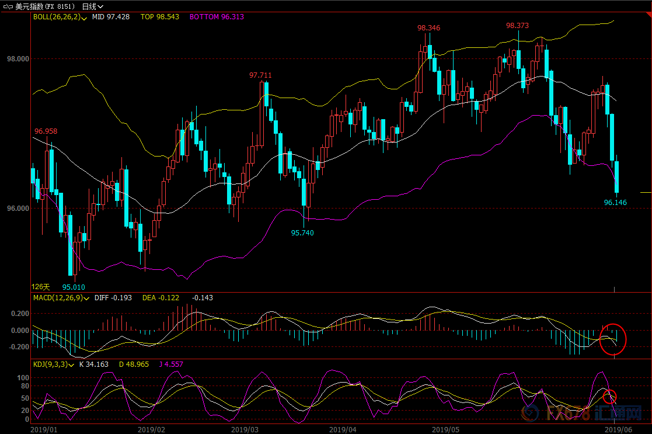This screenshot has width=652, height=434.
Task: Open the 日线 timeframe dropdown
Action: [x=89, y=6]
